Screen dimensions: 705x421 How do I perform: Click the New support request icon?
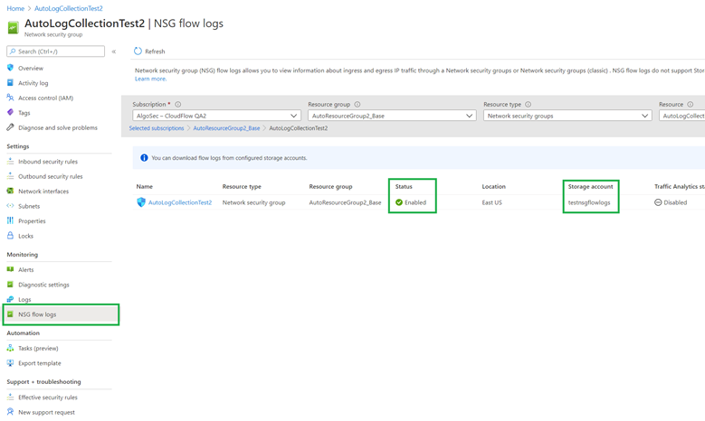[x=10, y=412]
